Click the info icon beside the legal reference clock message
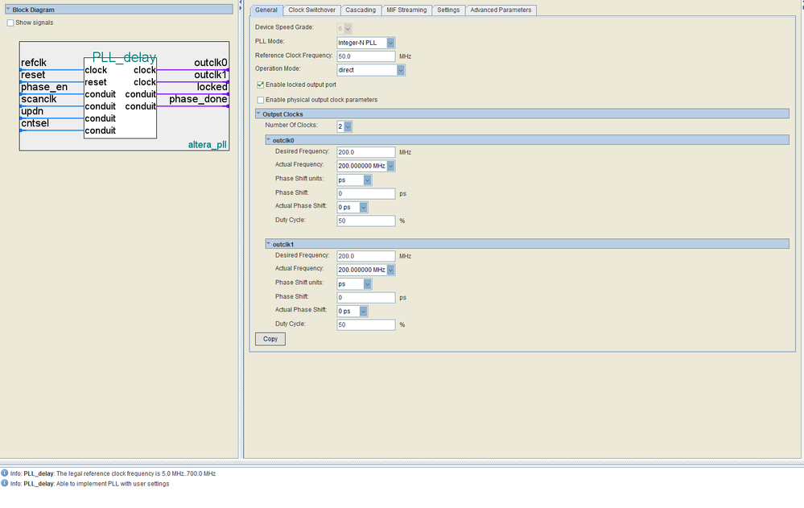This screenshot has height=508, width=804. [5, 473]
